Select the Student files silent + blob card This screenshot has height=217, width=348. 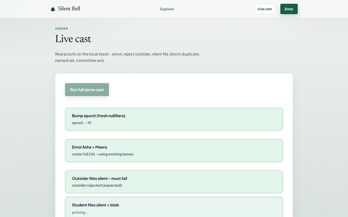pos(174,207)
